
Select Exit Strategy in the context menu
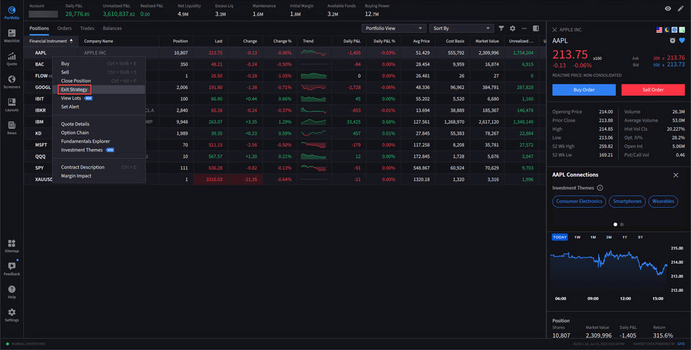coord(98,90)
